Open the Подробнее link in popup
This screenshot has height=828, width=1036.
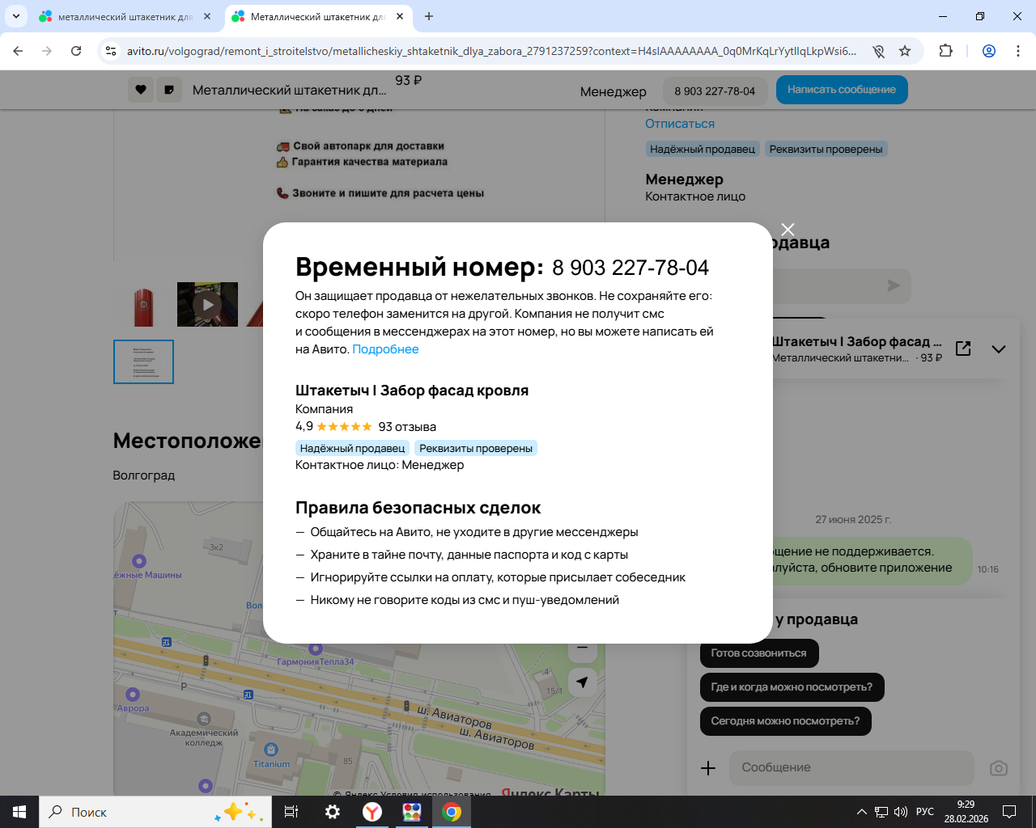coord(385,349)
